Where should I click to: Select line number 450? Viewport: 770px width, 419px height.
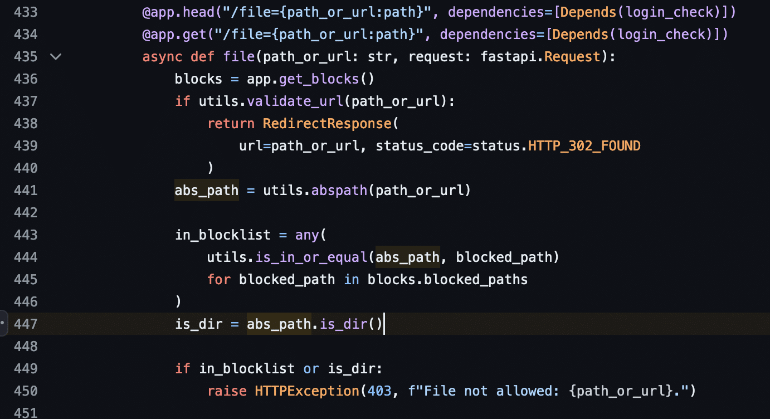(x=26, y=391)
